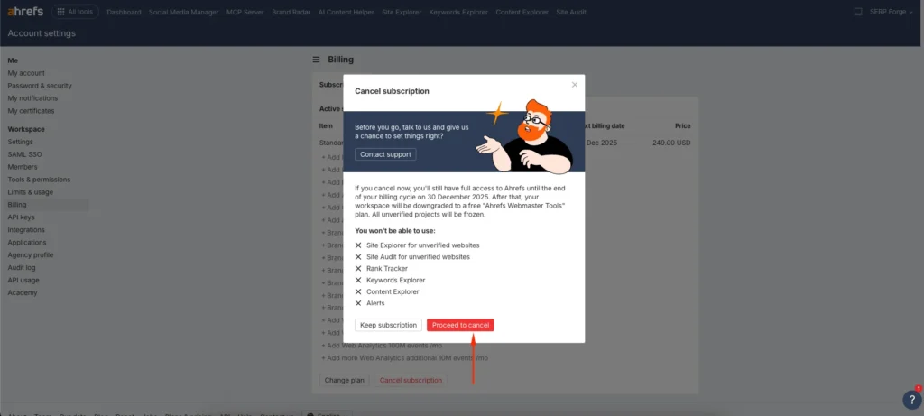This screenshot has width=924, height=416.
Task: Click Keep subscription button
Action: 388,325
